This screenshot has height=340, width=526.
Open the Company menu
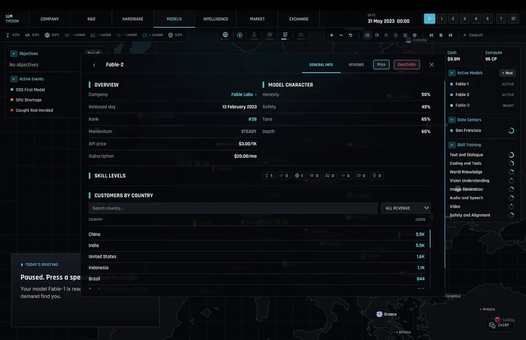50,19
